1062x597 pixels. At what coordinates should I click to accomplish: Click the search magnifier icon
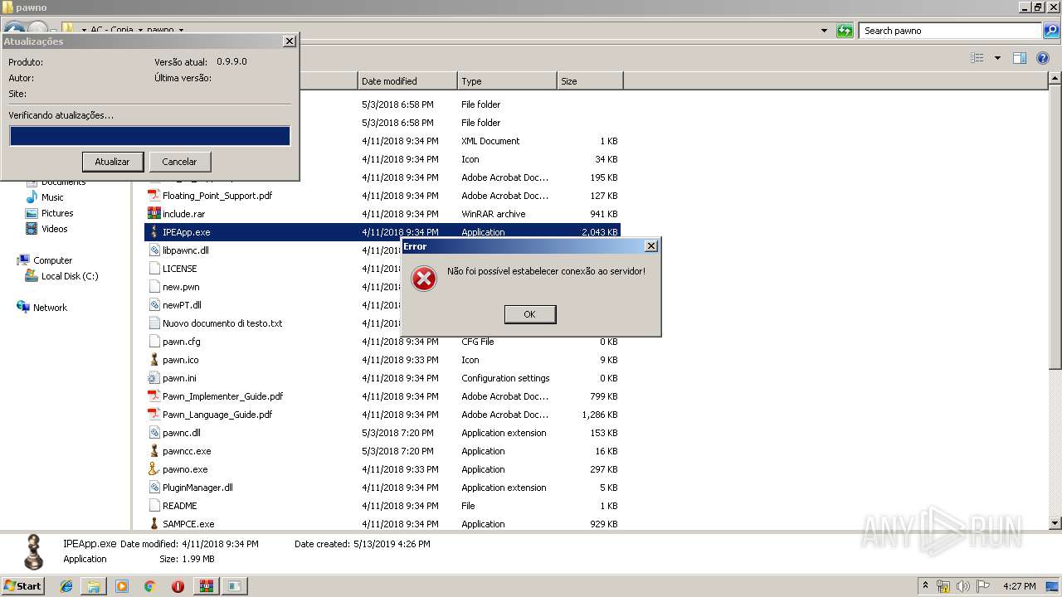(1051, 31)
